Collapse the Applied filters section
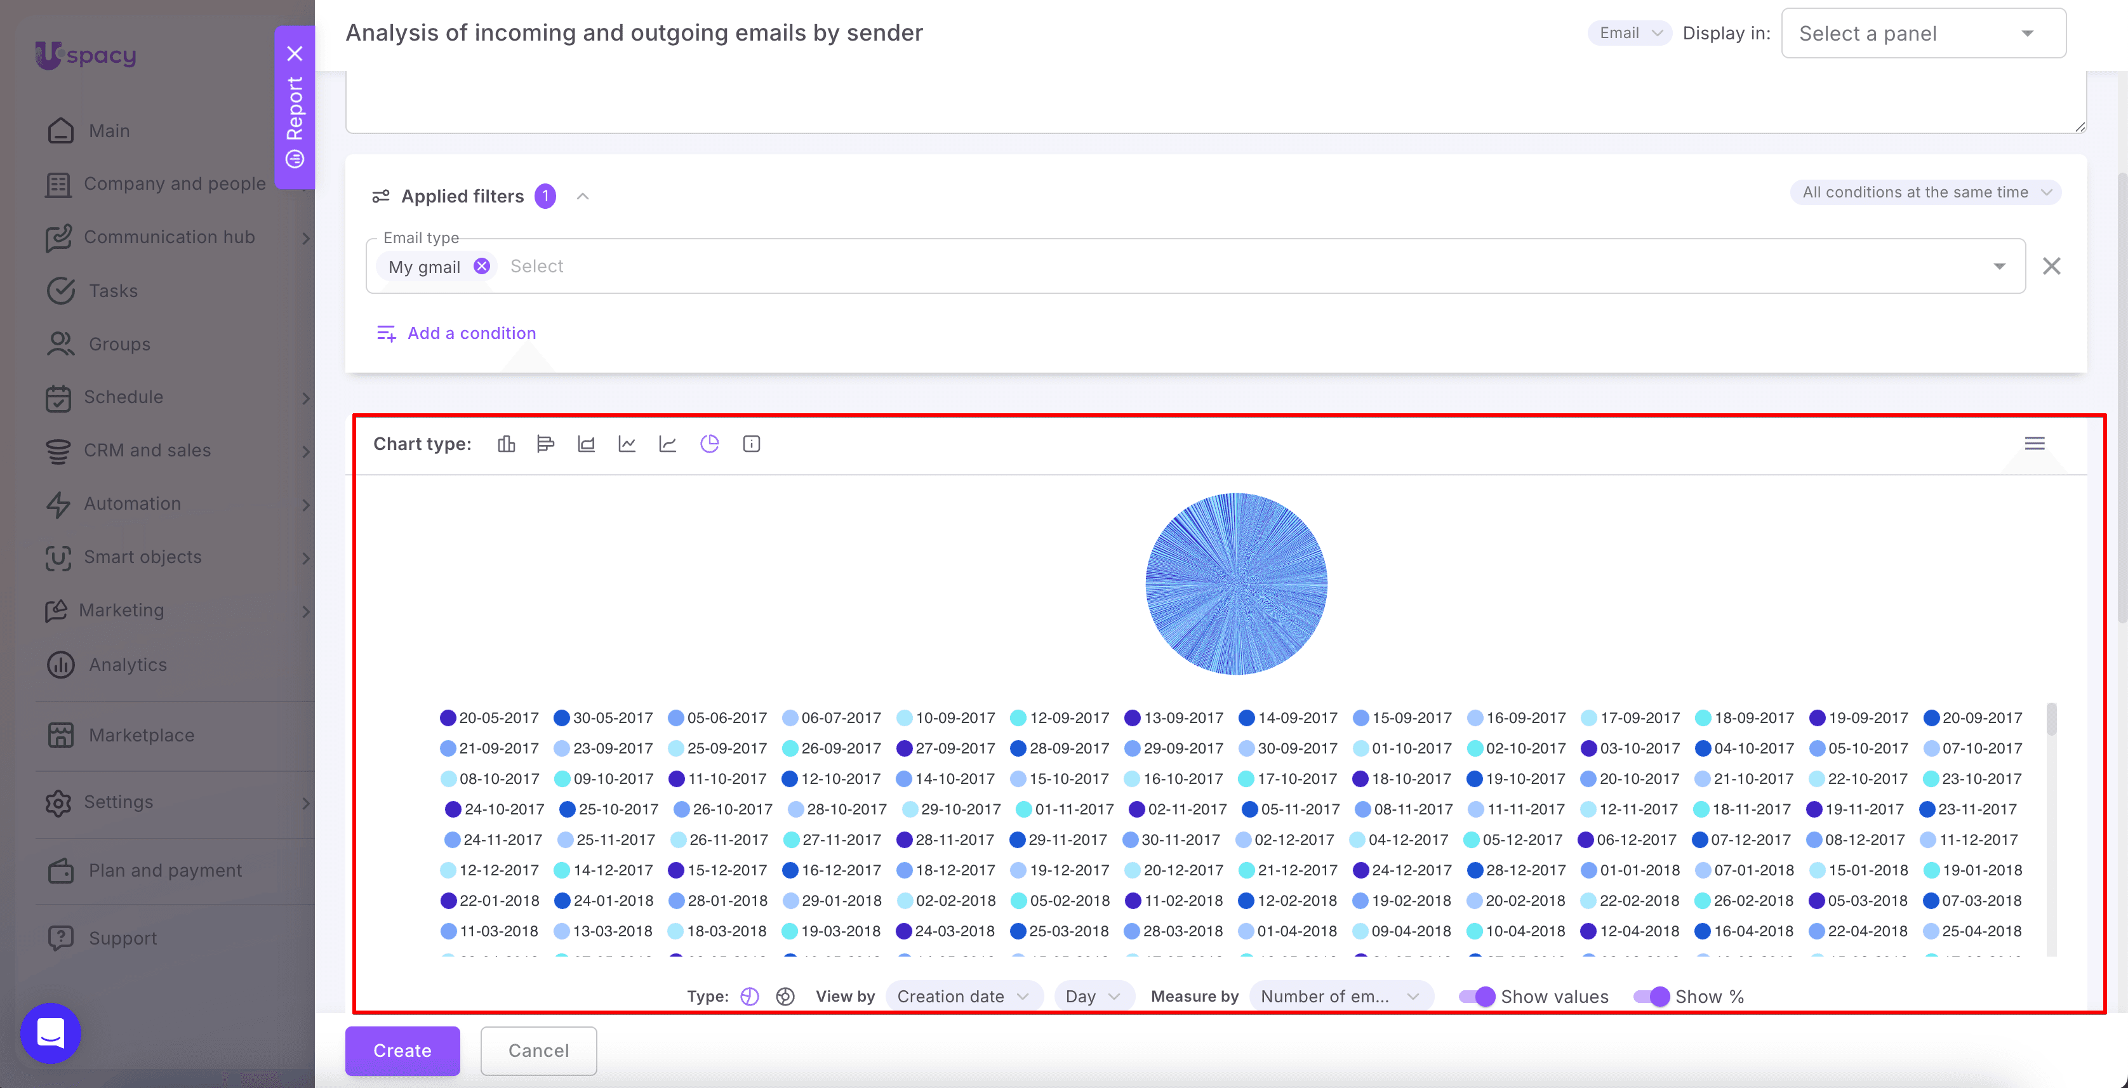The image size is (2128, 1088). pos(582,196)
